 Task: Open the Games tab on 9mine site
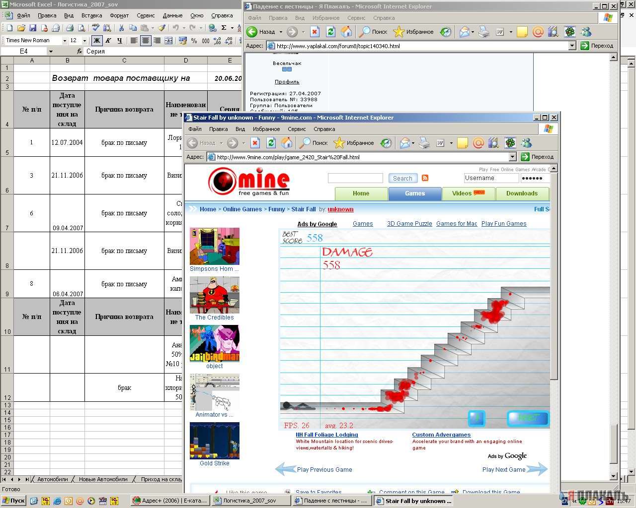415,193
